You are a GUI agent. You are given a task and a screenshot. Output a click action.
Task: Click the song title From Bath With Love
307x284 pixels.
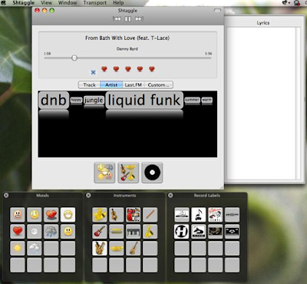click(x=127, y=38)
